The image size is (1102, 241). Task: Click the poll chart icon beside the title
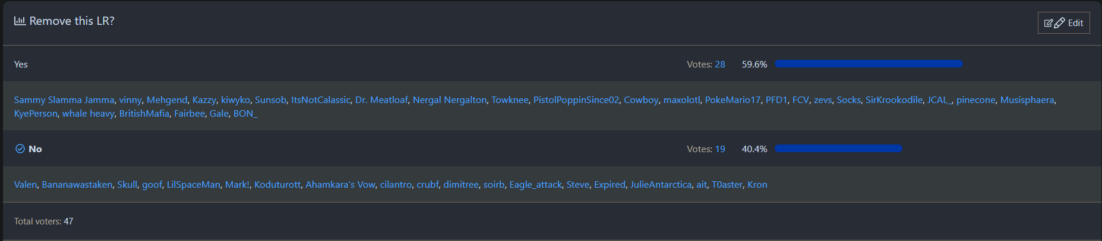(20, 21)
